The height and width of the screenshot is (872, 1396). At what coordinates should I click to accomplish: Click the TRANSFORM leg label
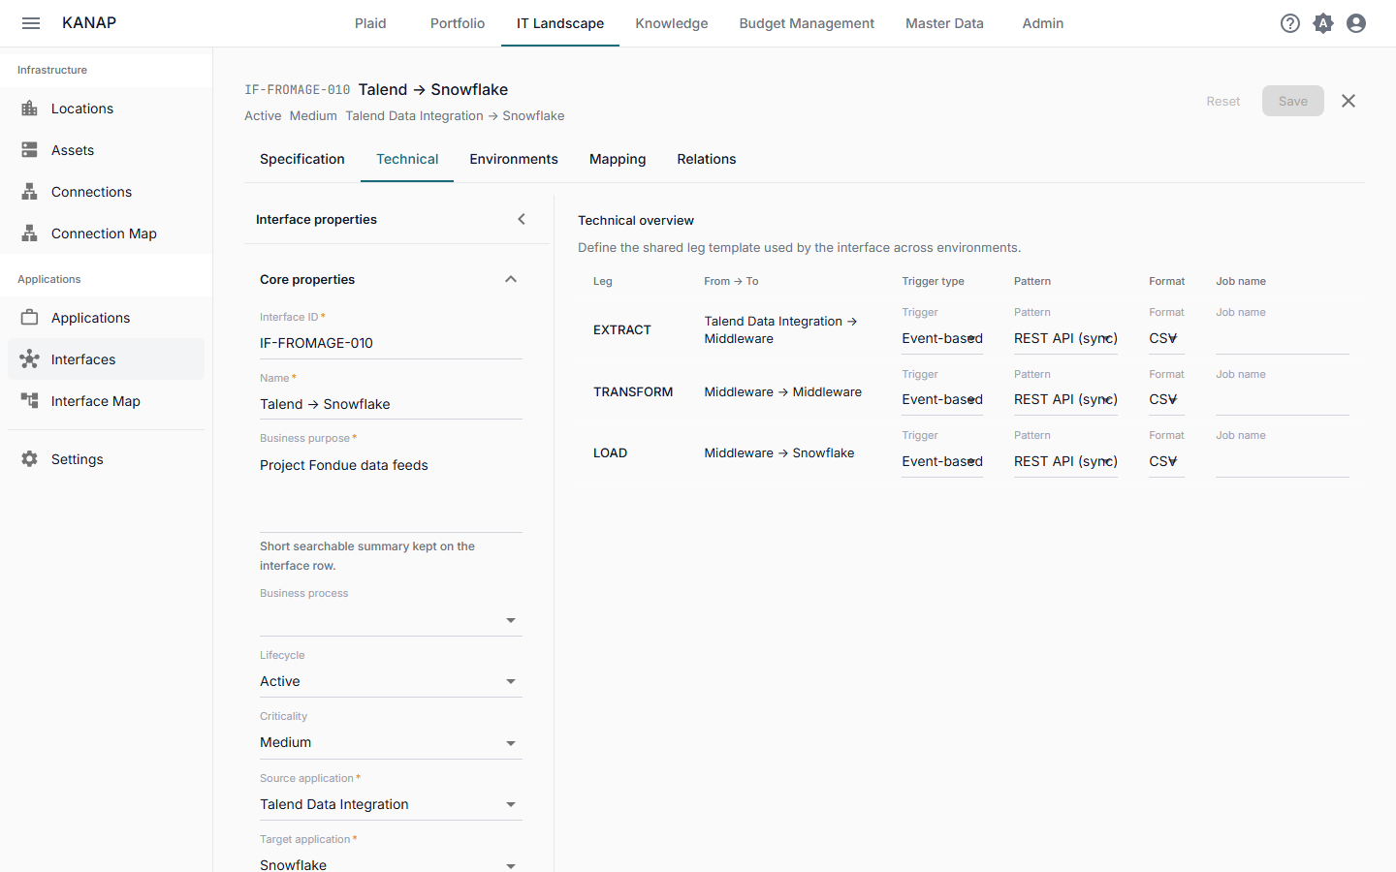633,391
